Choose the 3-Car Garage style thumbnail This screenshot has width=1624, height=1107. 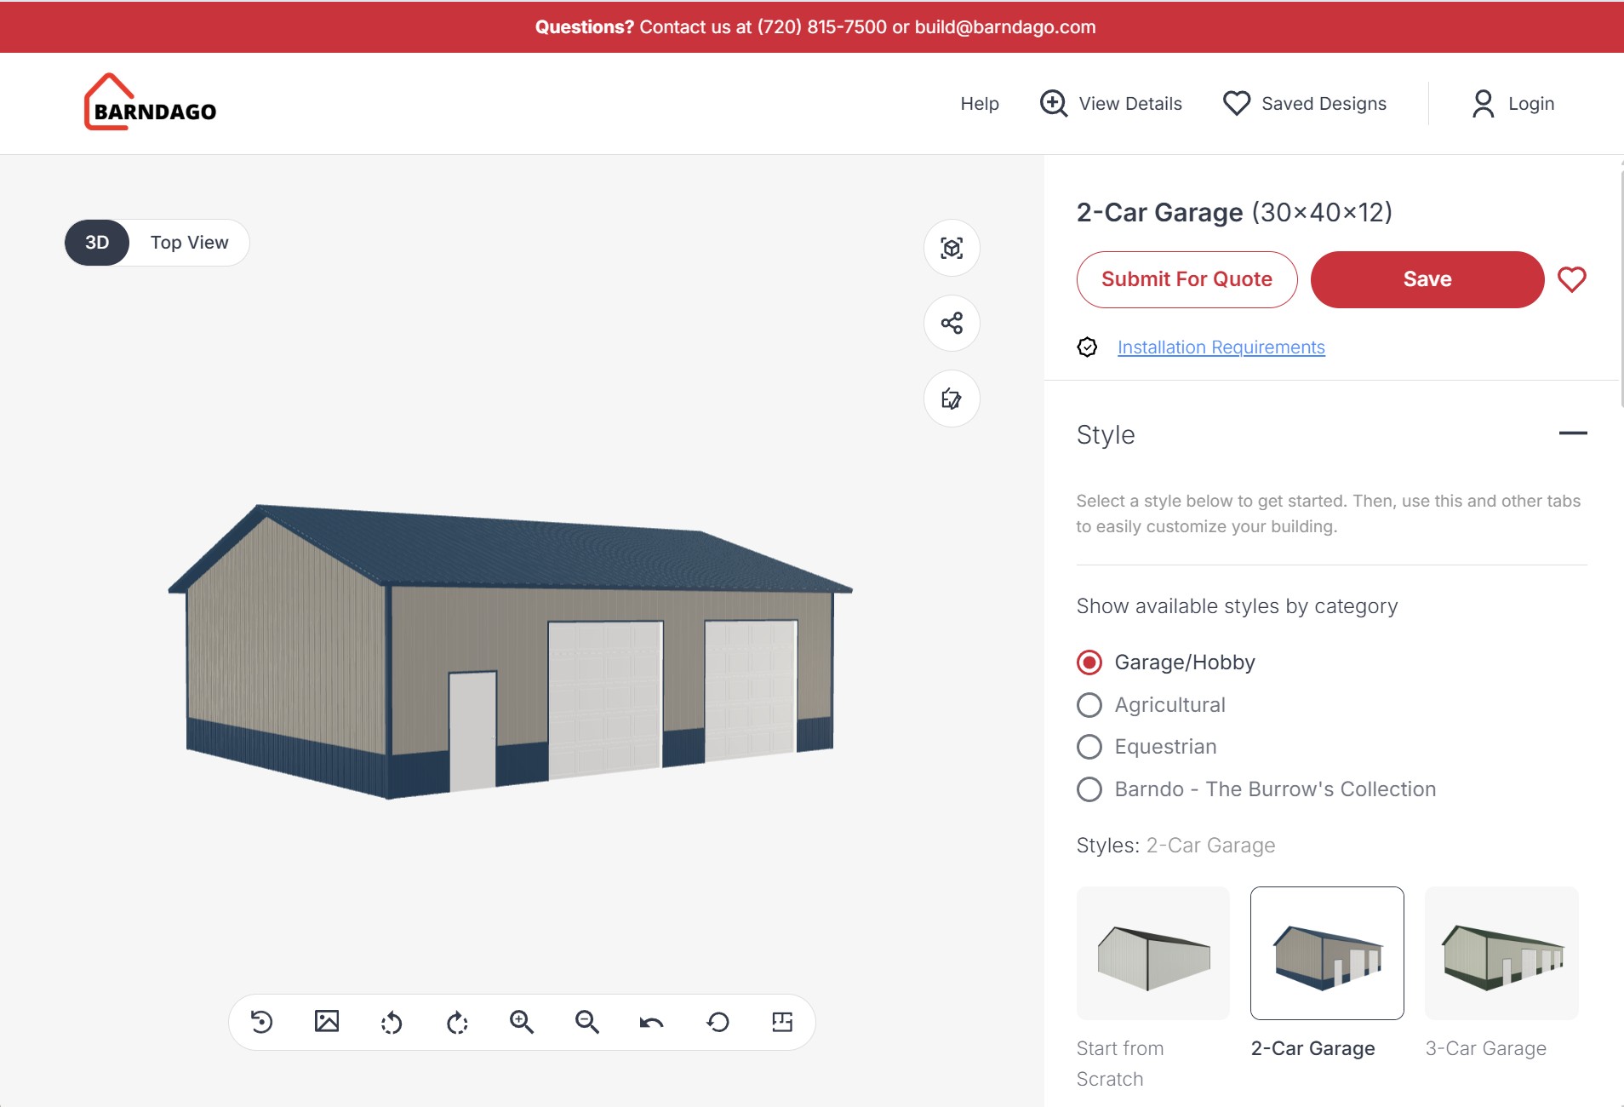(1501, 953)
